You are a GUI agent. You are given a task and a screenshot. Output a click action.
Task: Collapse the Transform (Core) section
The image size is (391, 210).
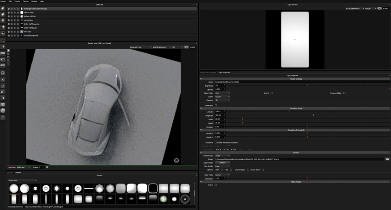click(201, 108)
